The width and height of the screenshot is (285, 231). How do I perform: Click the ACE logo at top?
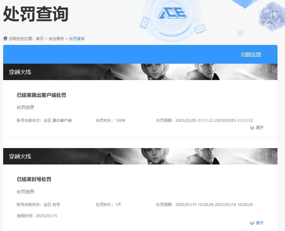point(172,13)
